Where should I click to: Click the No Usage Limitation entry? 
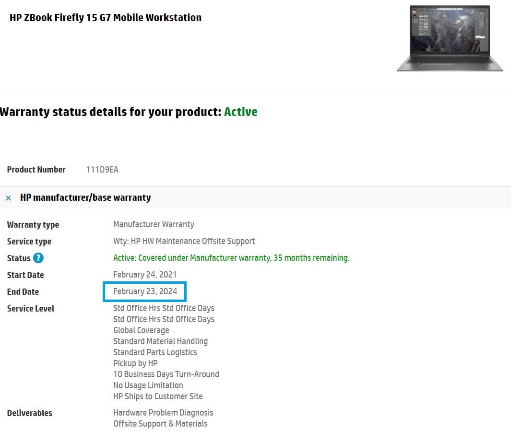tap(148, 385)
